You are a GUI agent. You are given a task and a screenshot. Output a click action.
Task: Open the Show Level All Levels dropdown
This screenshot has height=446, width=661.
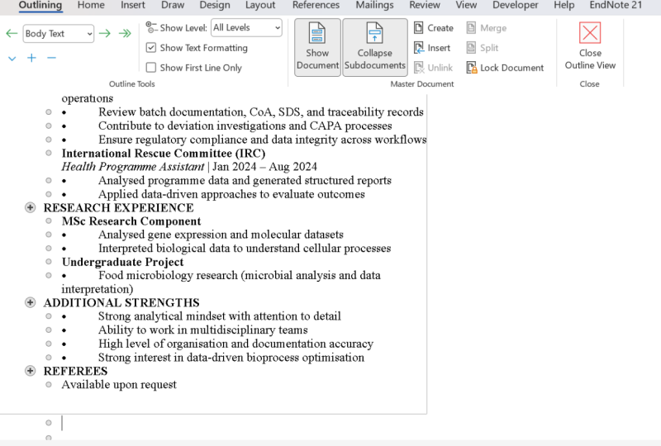(x=246, y=27)
